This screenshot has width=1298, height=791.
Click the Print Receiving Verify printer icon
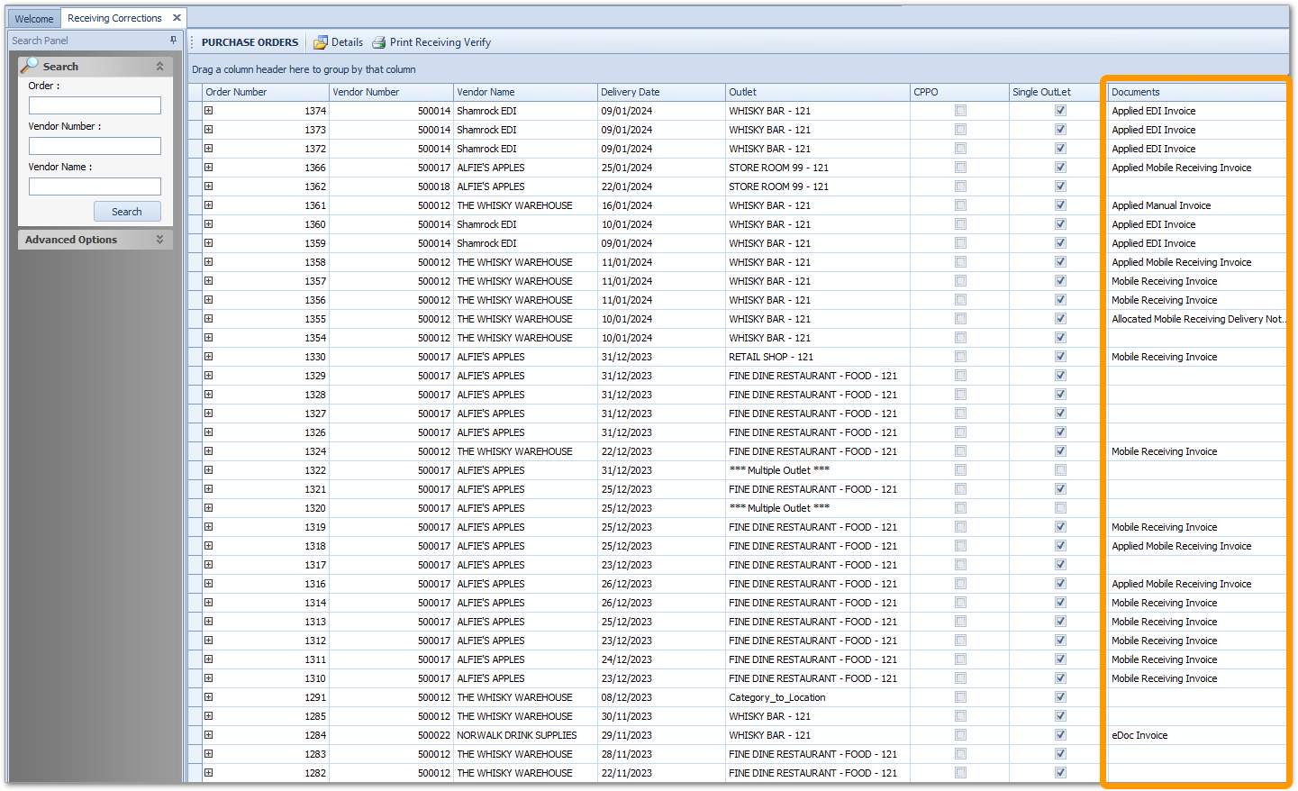[379, 41]
